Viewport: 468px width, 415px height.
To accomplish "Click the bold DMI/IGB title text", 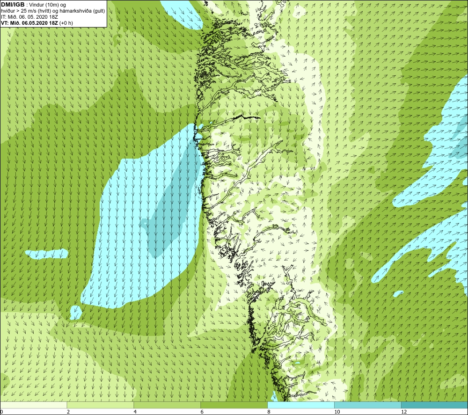I will [x=13, y=5].
